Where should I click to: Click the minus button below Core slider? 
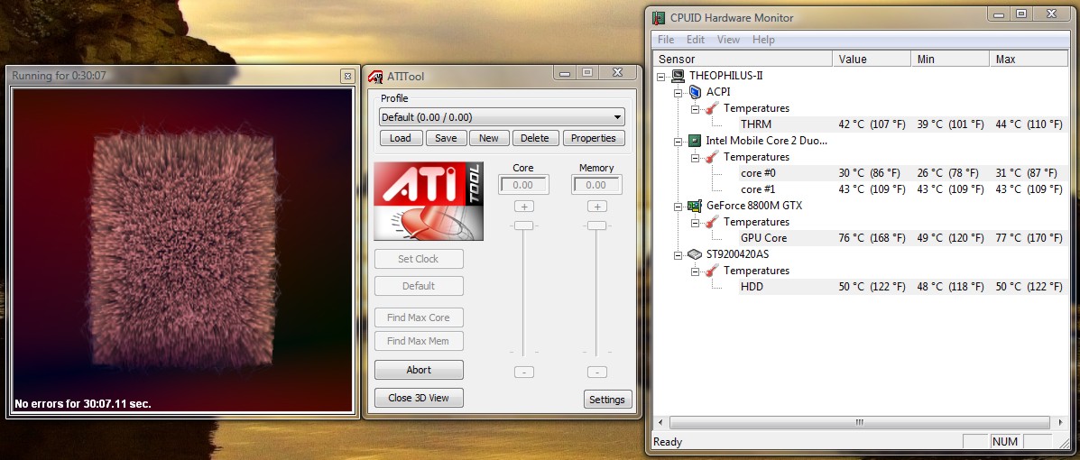(523, 373)
